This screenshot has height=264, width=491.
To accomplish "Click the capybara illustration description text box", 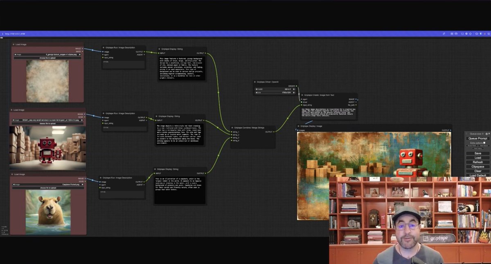I will [x=180, y=190].
